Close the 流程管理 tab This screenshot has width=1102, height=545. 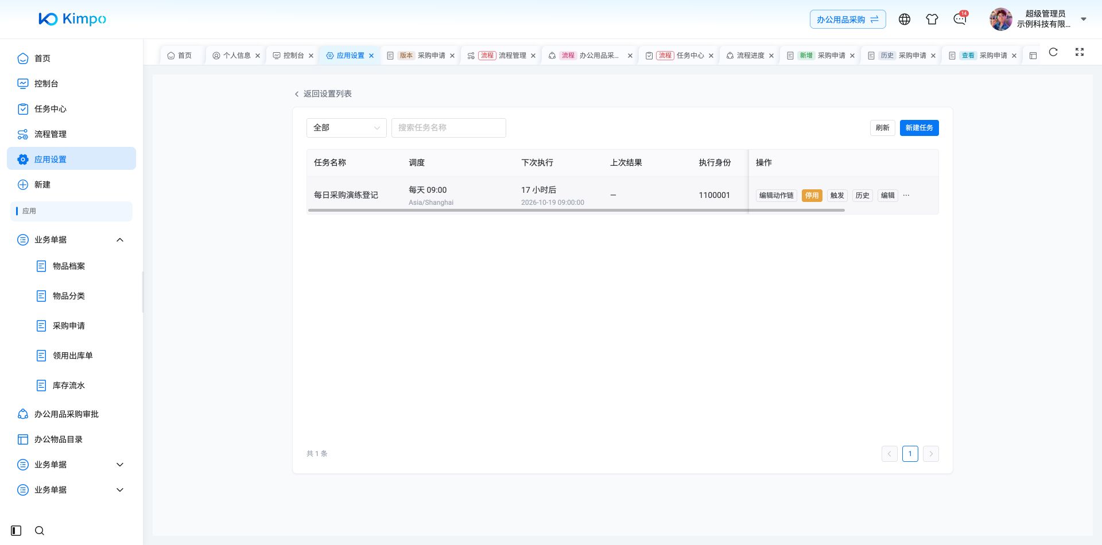(533, 56)
